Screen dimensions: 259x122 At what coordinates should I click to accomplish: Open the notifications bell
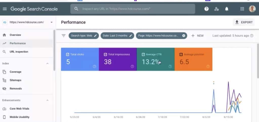tap(227, 9)
